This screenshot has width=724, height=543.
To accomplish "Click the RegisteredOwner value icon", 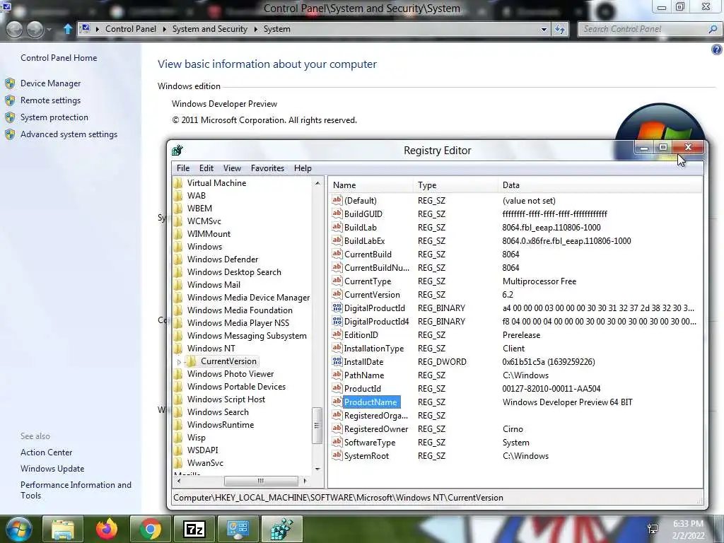I will [x=337, y=428].
